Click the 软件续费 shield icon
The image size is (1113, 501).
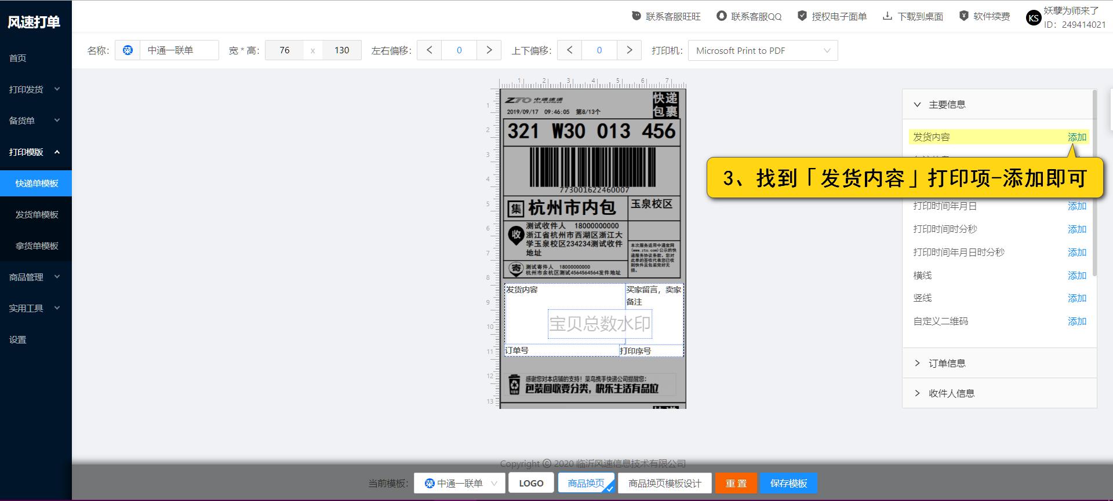coord(963,16)
